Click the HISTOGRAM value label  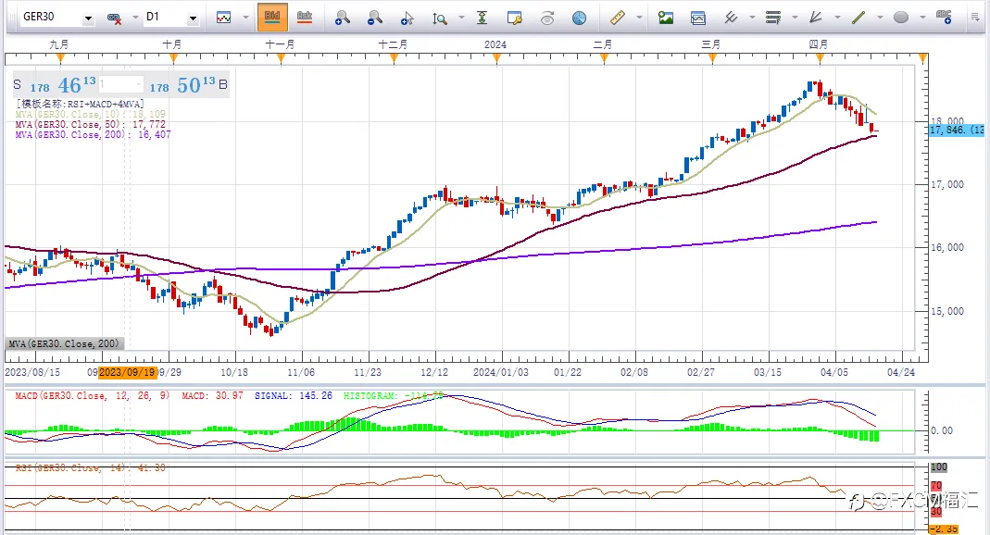point(394,395)
